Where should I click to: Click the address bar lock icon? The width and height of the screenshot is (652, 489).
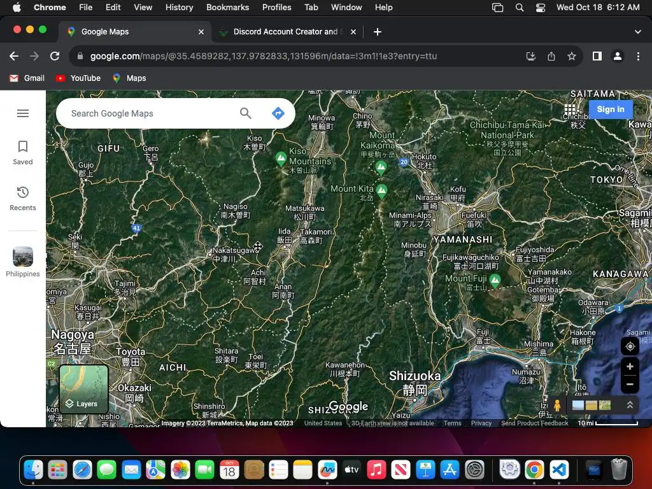[80, 56]
